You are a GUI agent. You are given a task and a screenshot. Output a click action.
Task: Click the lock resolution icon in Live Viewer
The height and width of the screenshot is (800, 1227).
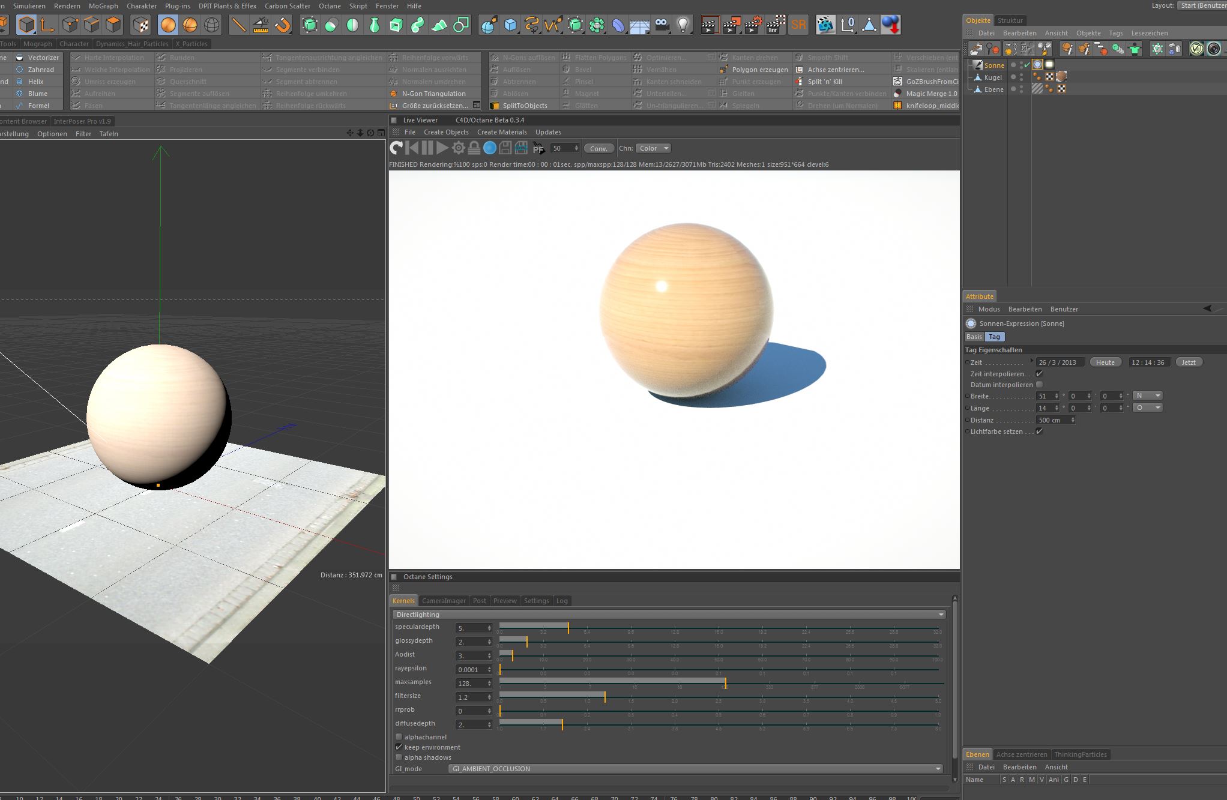474,148
